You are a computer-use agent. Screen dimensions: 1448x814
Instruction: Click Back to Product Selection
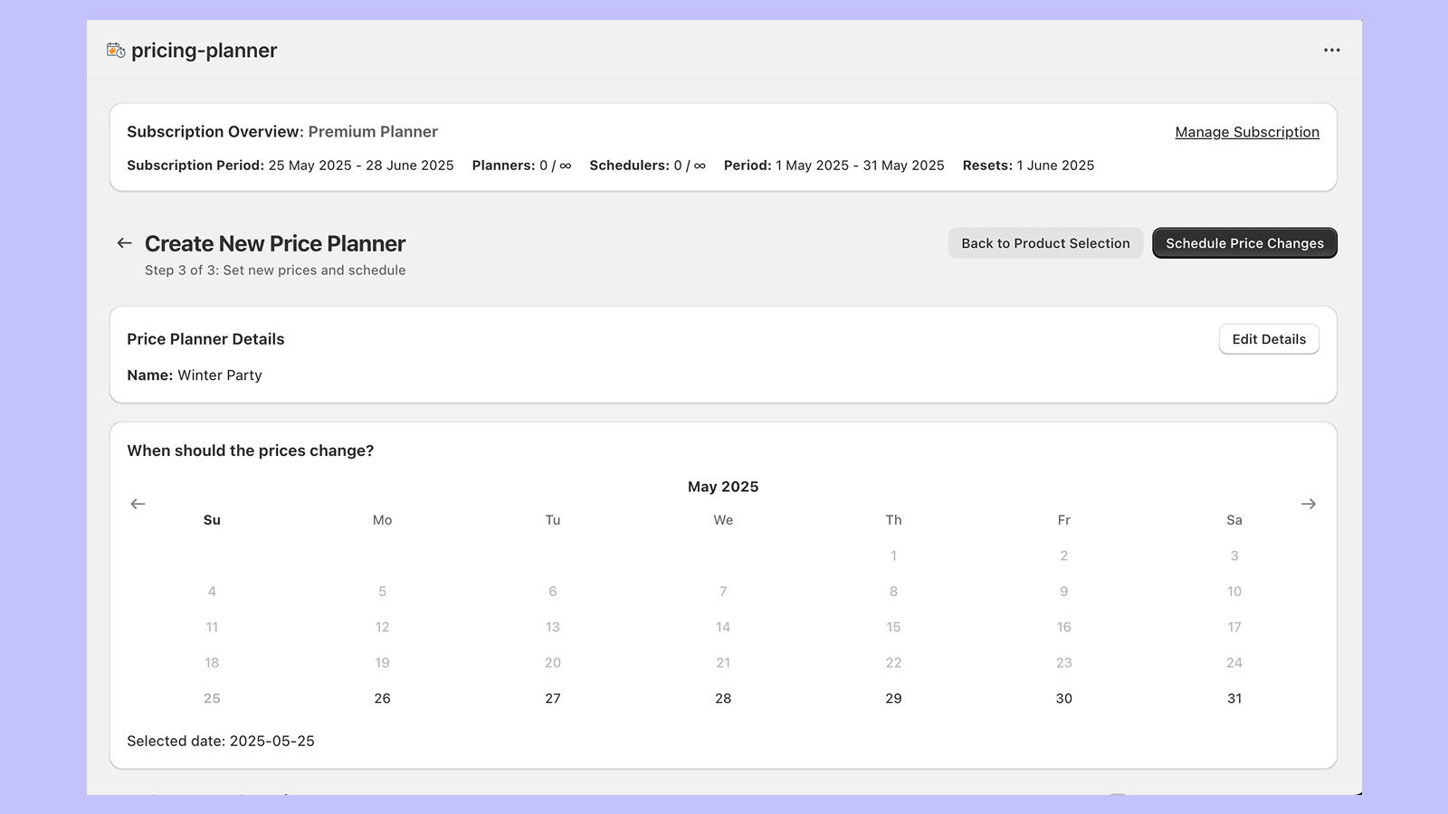(1045, 242)
